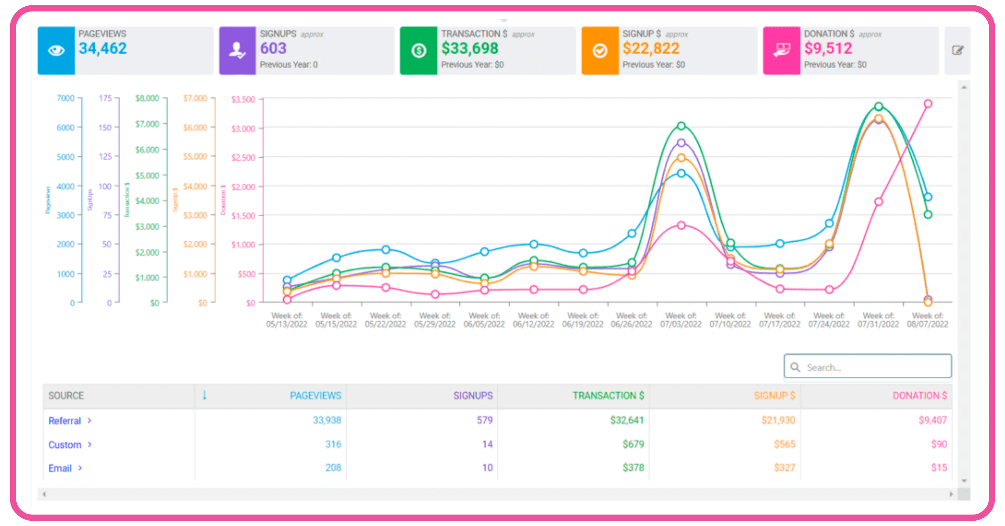The height and width of the screenshot is (526, 1005).
Task: Click the sort arrow in the Pageviews column
Action: (x=206, y=396)
